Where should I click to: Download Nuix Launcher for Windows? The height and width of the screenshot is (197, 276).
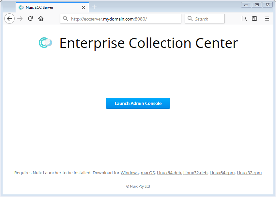(x=130, y=173)
